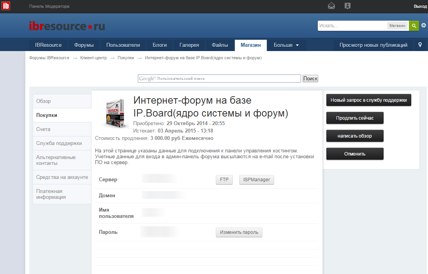Viewport: 428px width, 274px height.
Task: Open Средства на аккаунте sidebar item
Action: pyautogui.click(x=62, y=177)
